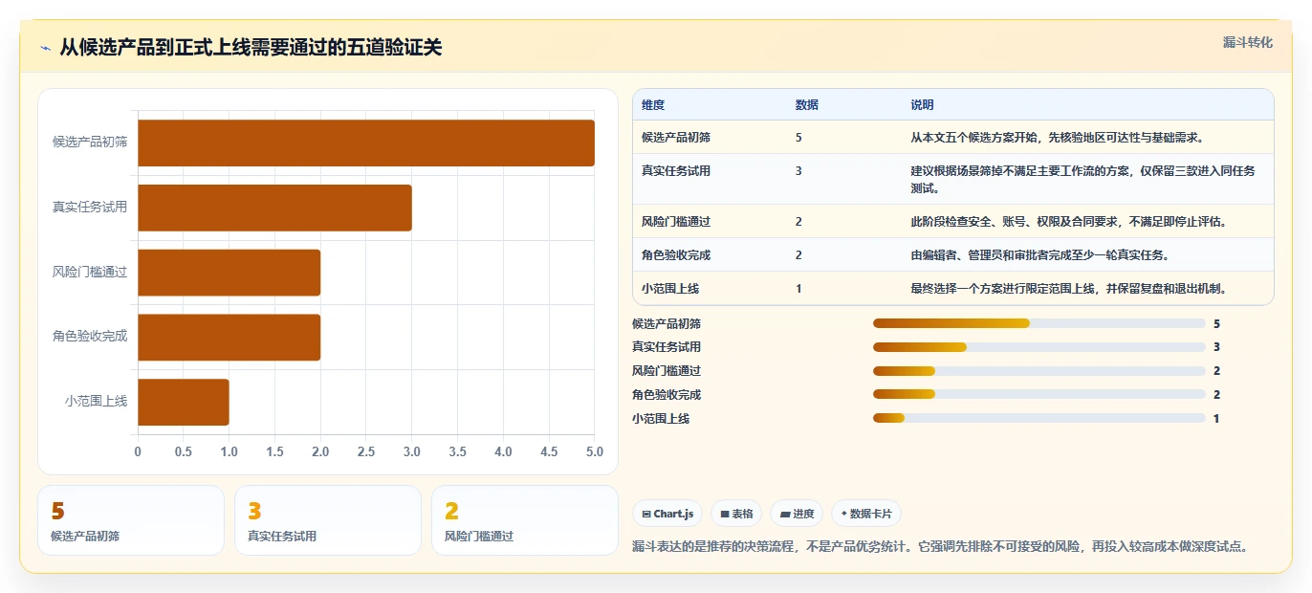Image resolution: width=1312 pixels, height=593 pixels.
Task: Click the 风险门槛通过 table row cell
Action: click(676, 222)
